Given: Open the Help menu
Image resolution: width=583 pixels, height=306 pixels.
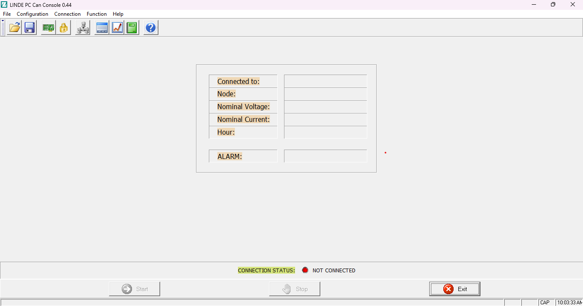Looking at the screenshot, I should (x=118, y=14).
